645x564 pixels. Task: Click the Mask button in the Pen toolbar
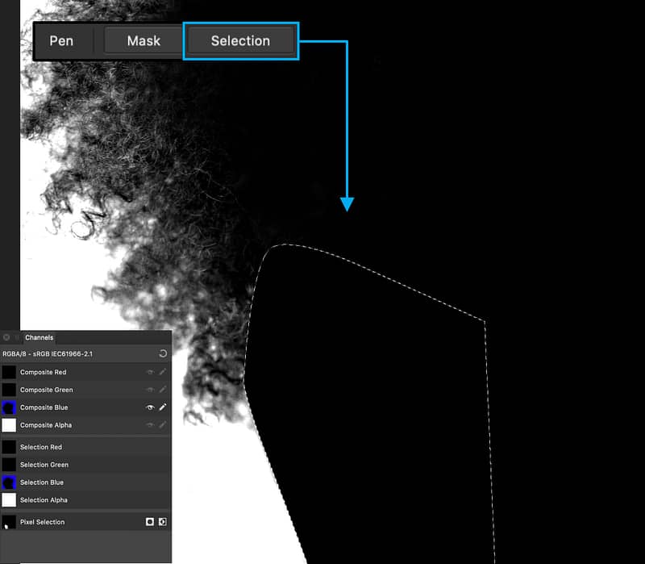point(144,41)
